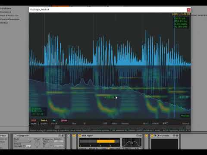Open the PsyScope device wrench icon

[x=158, y=136]
